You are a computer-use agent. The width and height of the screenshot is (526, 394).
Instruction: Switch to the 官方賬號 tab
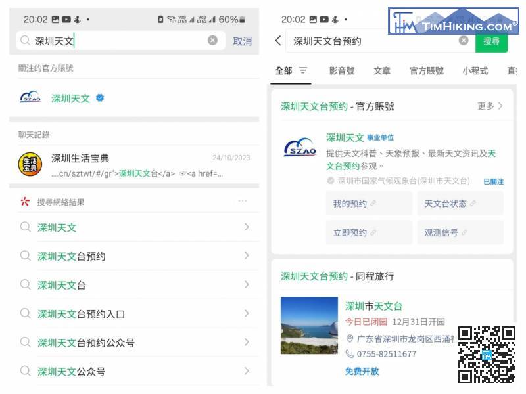pos(427,71)
